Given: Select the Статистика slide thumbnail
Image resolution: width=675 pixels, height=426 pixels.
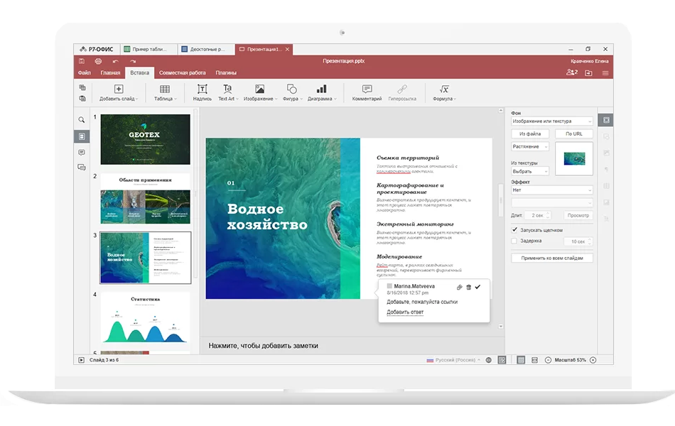Looking at the screenshot, I should coord(146,318).
